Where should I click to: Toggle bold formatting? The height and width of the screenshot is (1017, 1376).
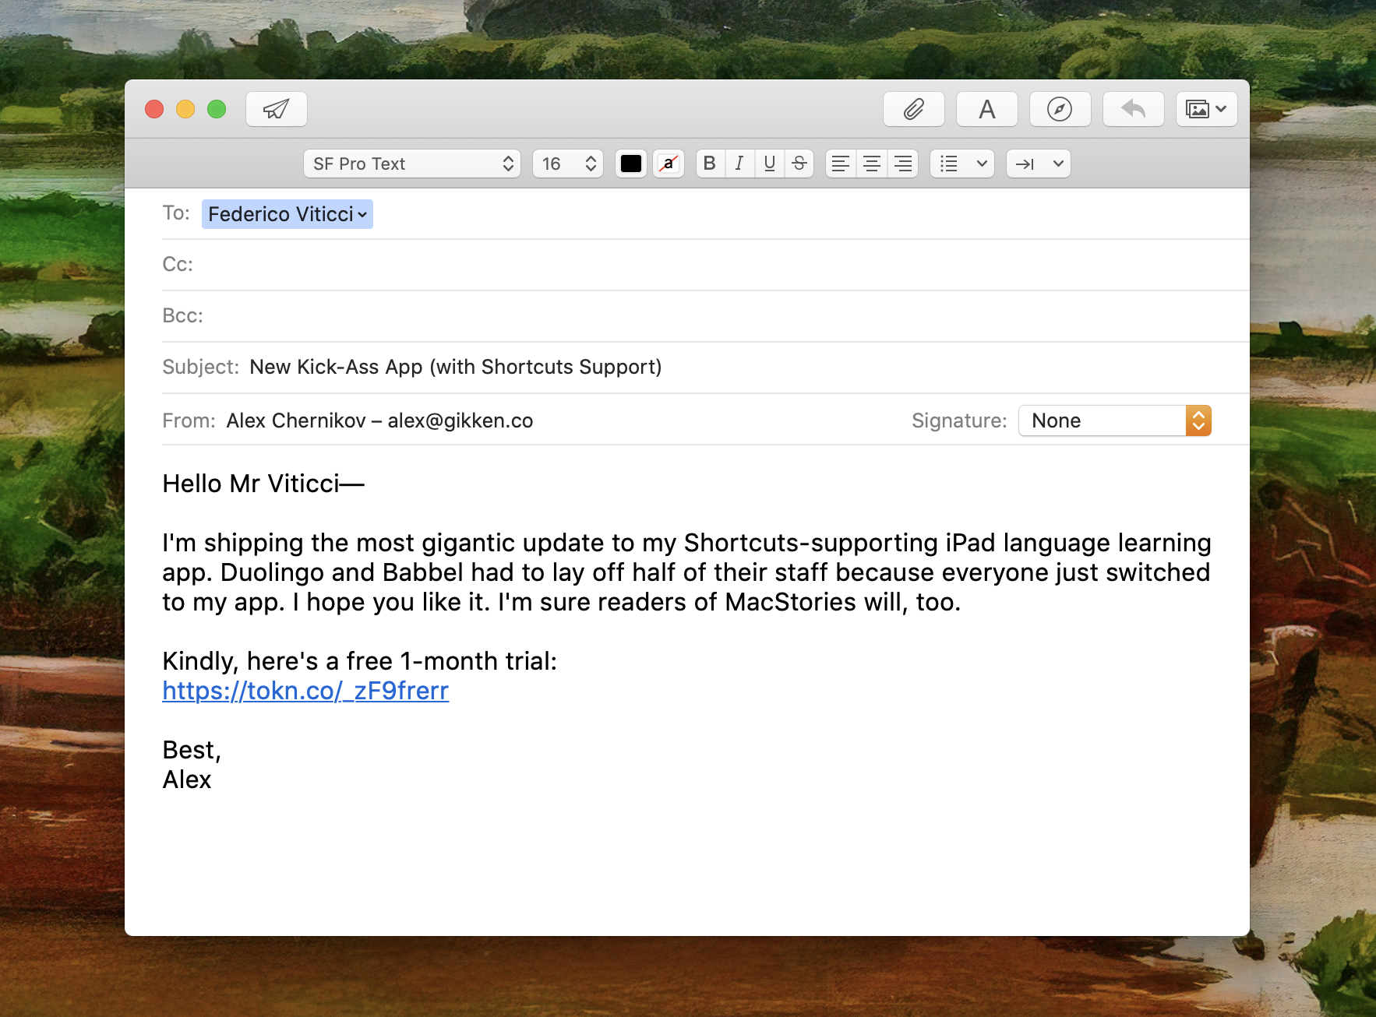point(710,164)
